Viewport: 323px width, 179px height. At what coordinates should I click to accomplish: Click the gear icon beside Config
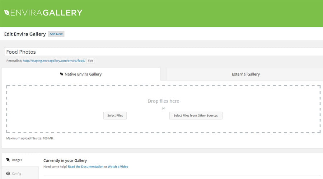pyautogui.click(x=8, y=174)
